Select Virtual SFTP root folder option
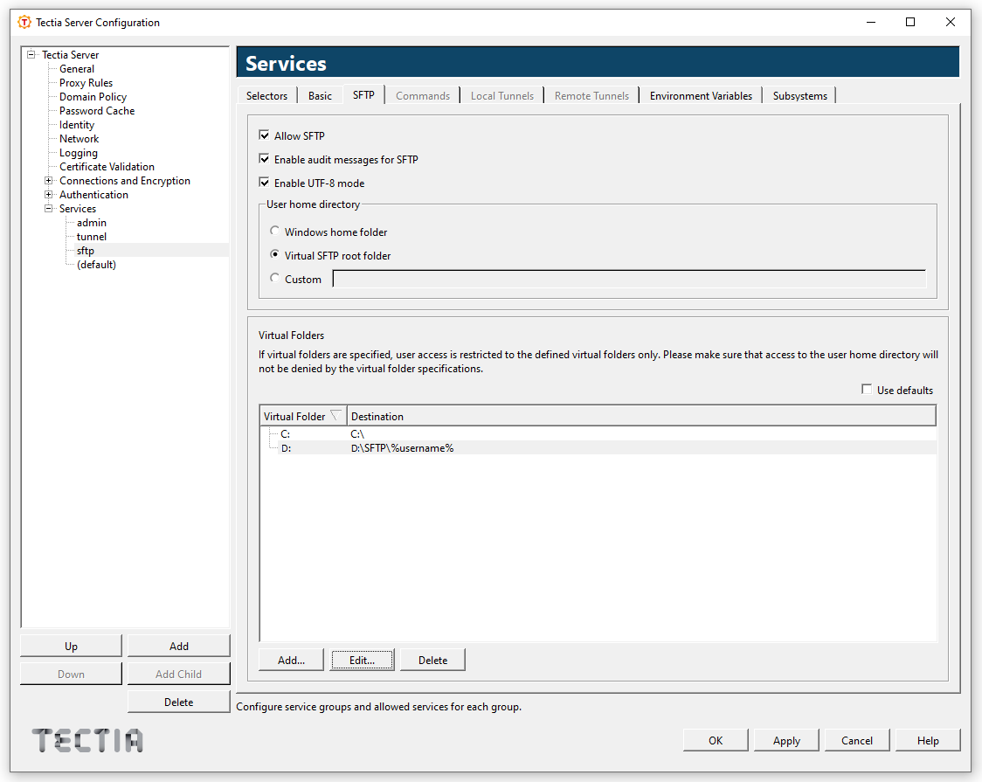 point(274,255)
